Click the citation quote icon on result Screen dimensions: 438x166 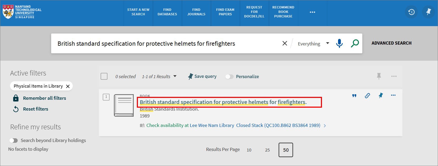[x=354, y=96]
